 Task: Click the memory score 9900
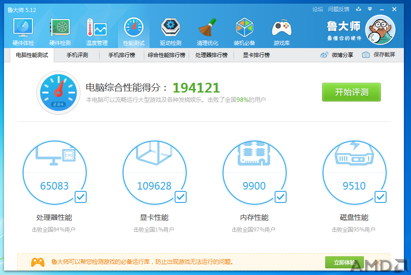(254, 186)
